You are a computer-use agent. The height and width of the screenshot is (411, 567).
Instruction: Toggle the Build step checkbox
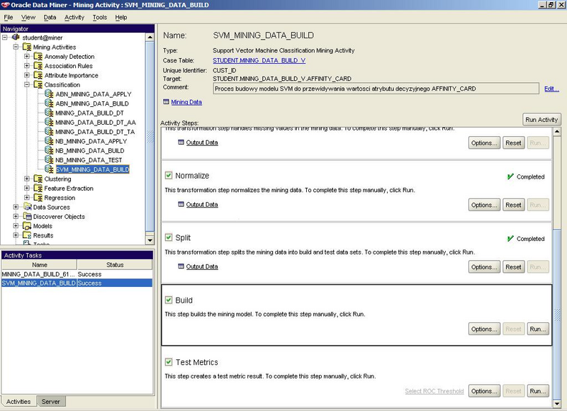click(x=169, y=300)
